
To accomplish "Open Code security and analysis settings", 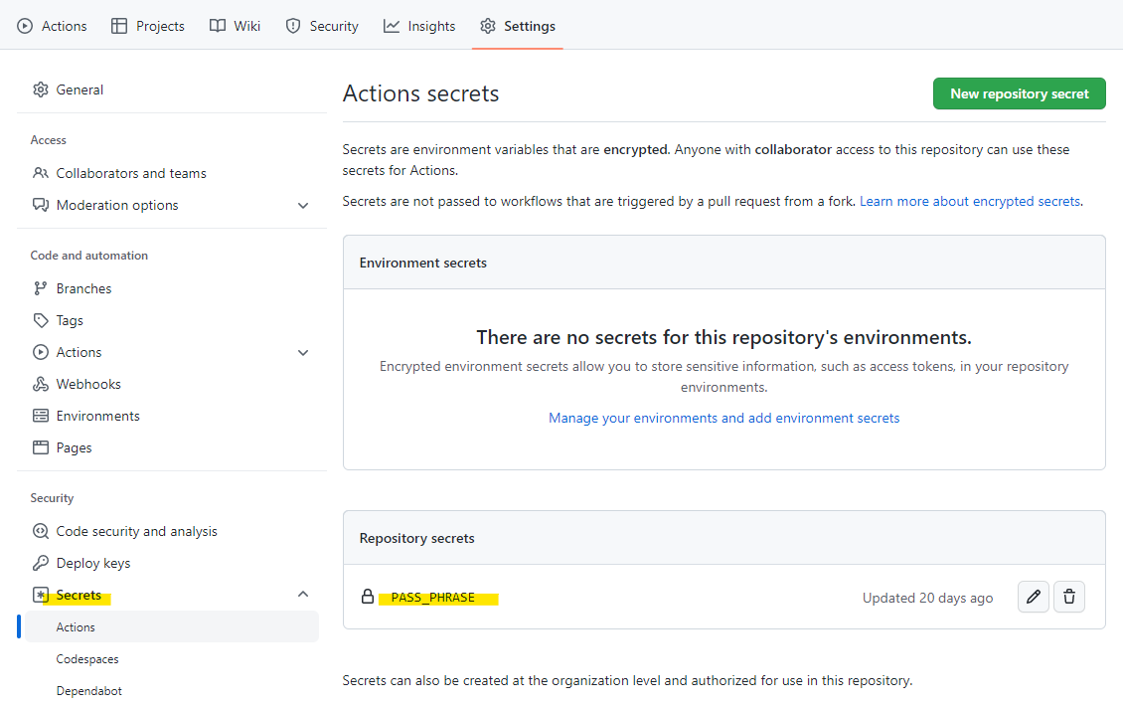I will 136,531.
